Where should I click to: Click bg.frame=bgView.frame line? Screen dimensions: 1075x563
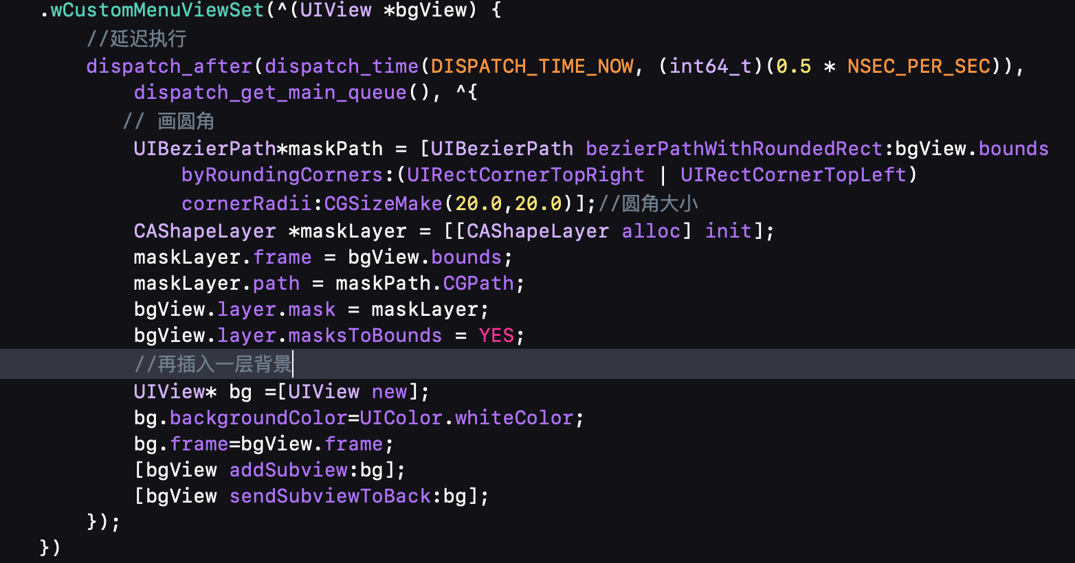pos(264,444)
